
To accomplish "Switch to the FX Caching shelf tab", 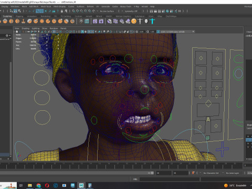I will tap(66, 16).
